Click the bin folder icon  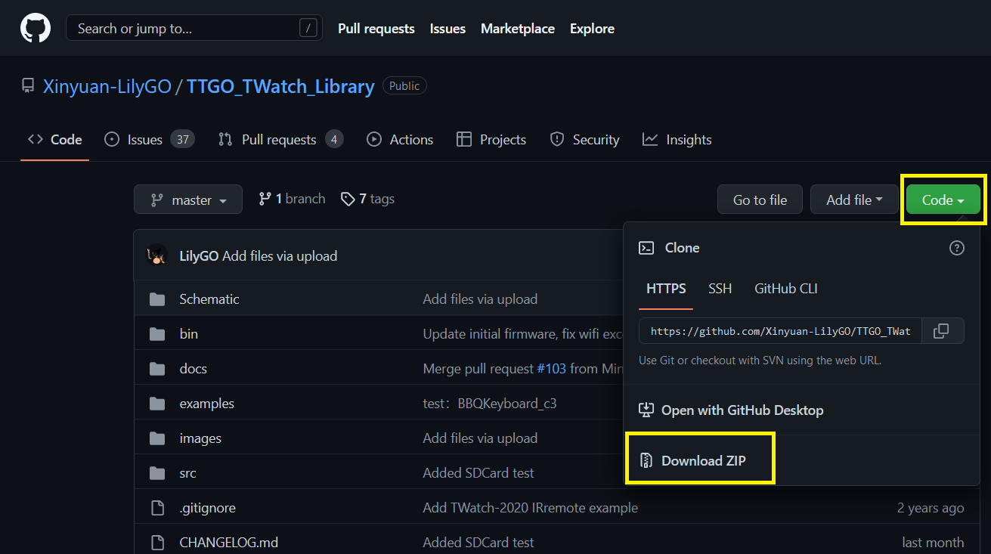[x=157, y=334]
